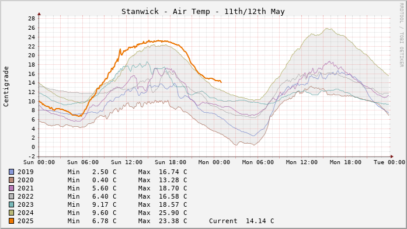Click the '20' y-axis value

pyautogui.click(x=32, y=55)
